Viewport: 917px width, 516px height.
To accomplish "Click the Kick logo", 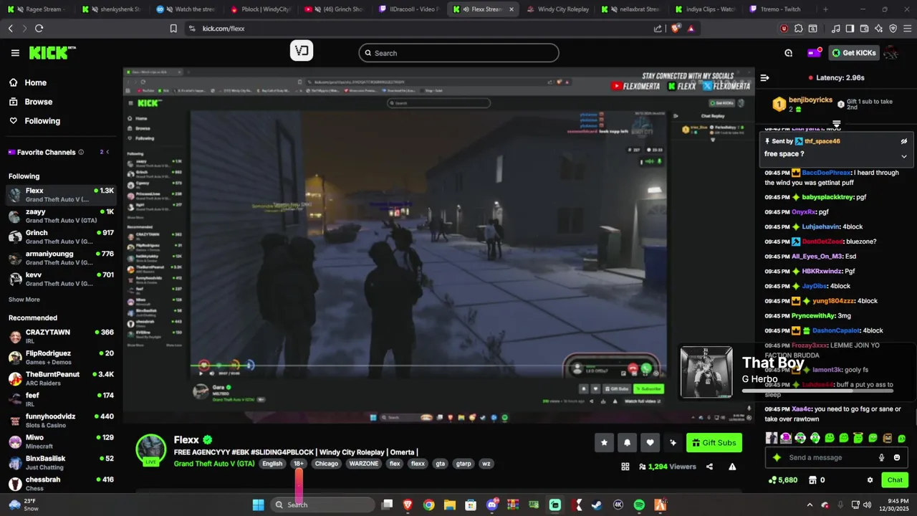I will (x=52, y=53).
